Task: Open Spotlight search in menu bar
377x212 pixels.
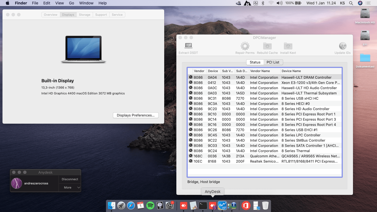Action: (x=351, y=3)
